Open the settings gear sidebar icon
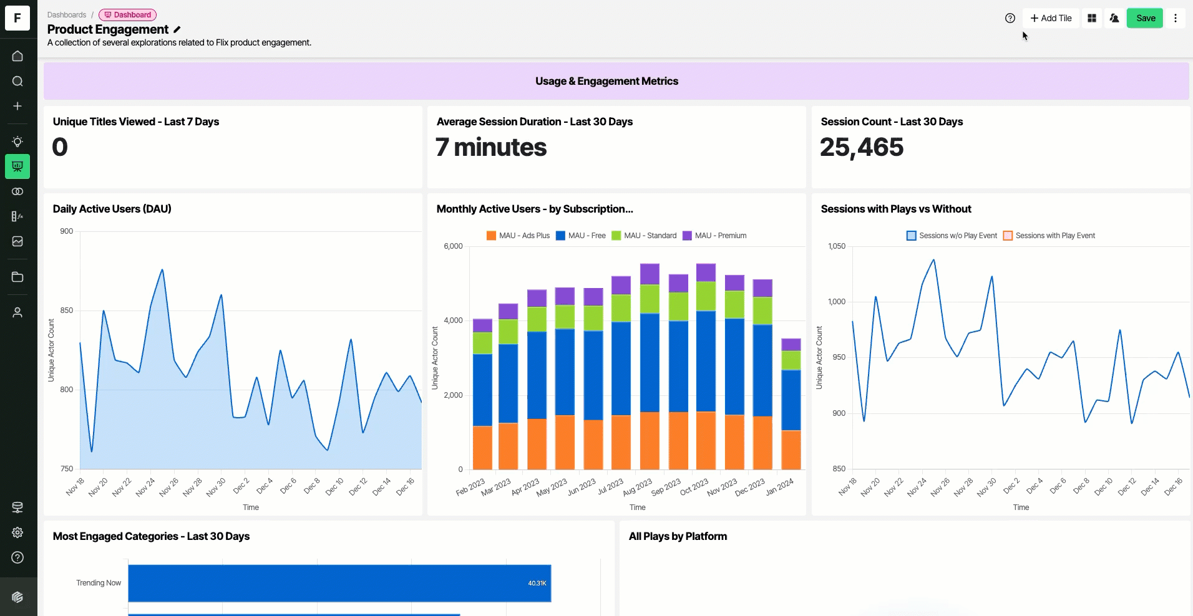1193x616 pixels. tap(17, 532)
